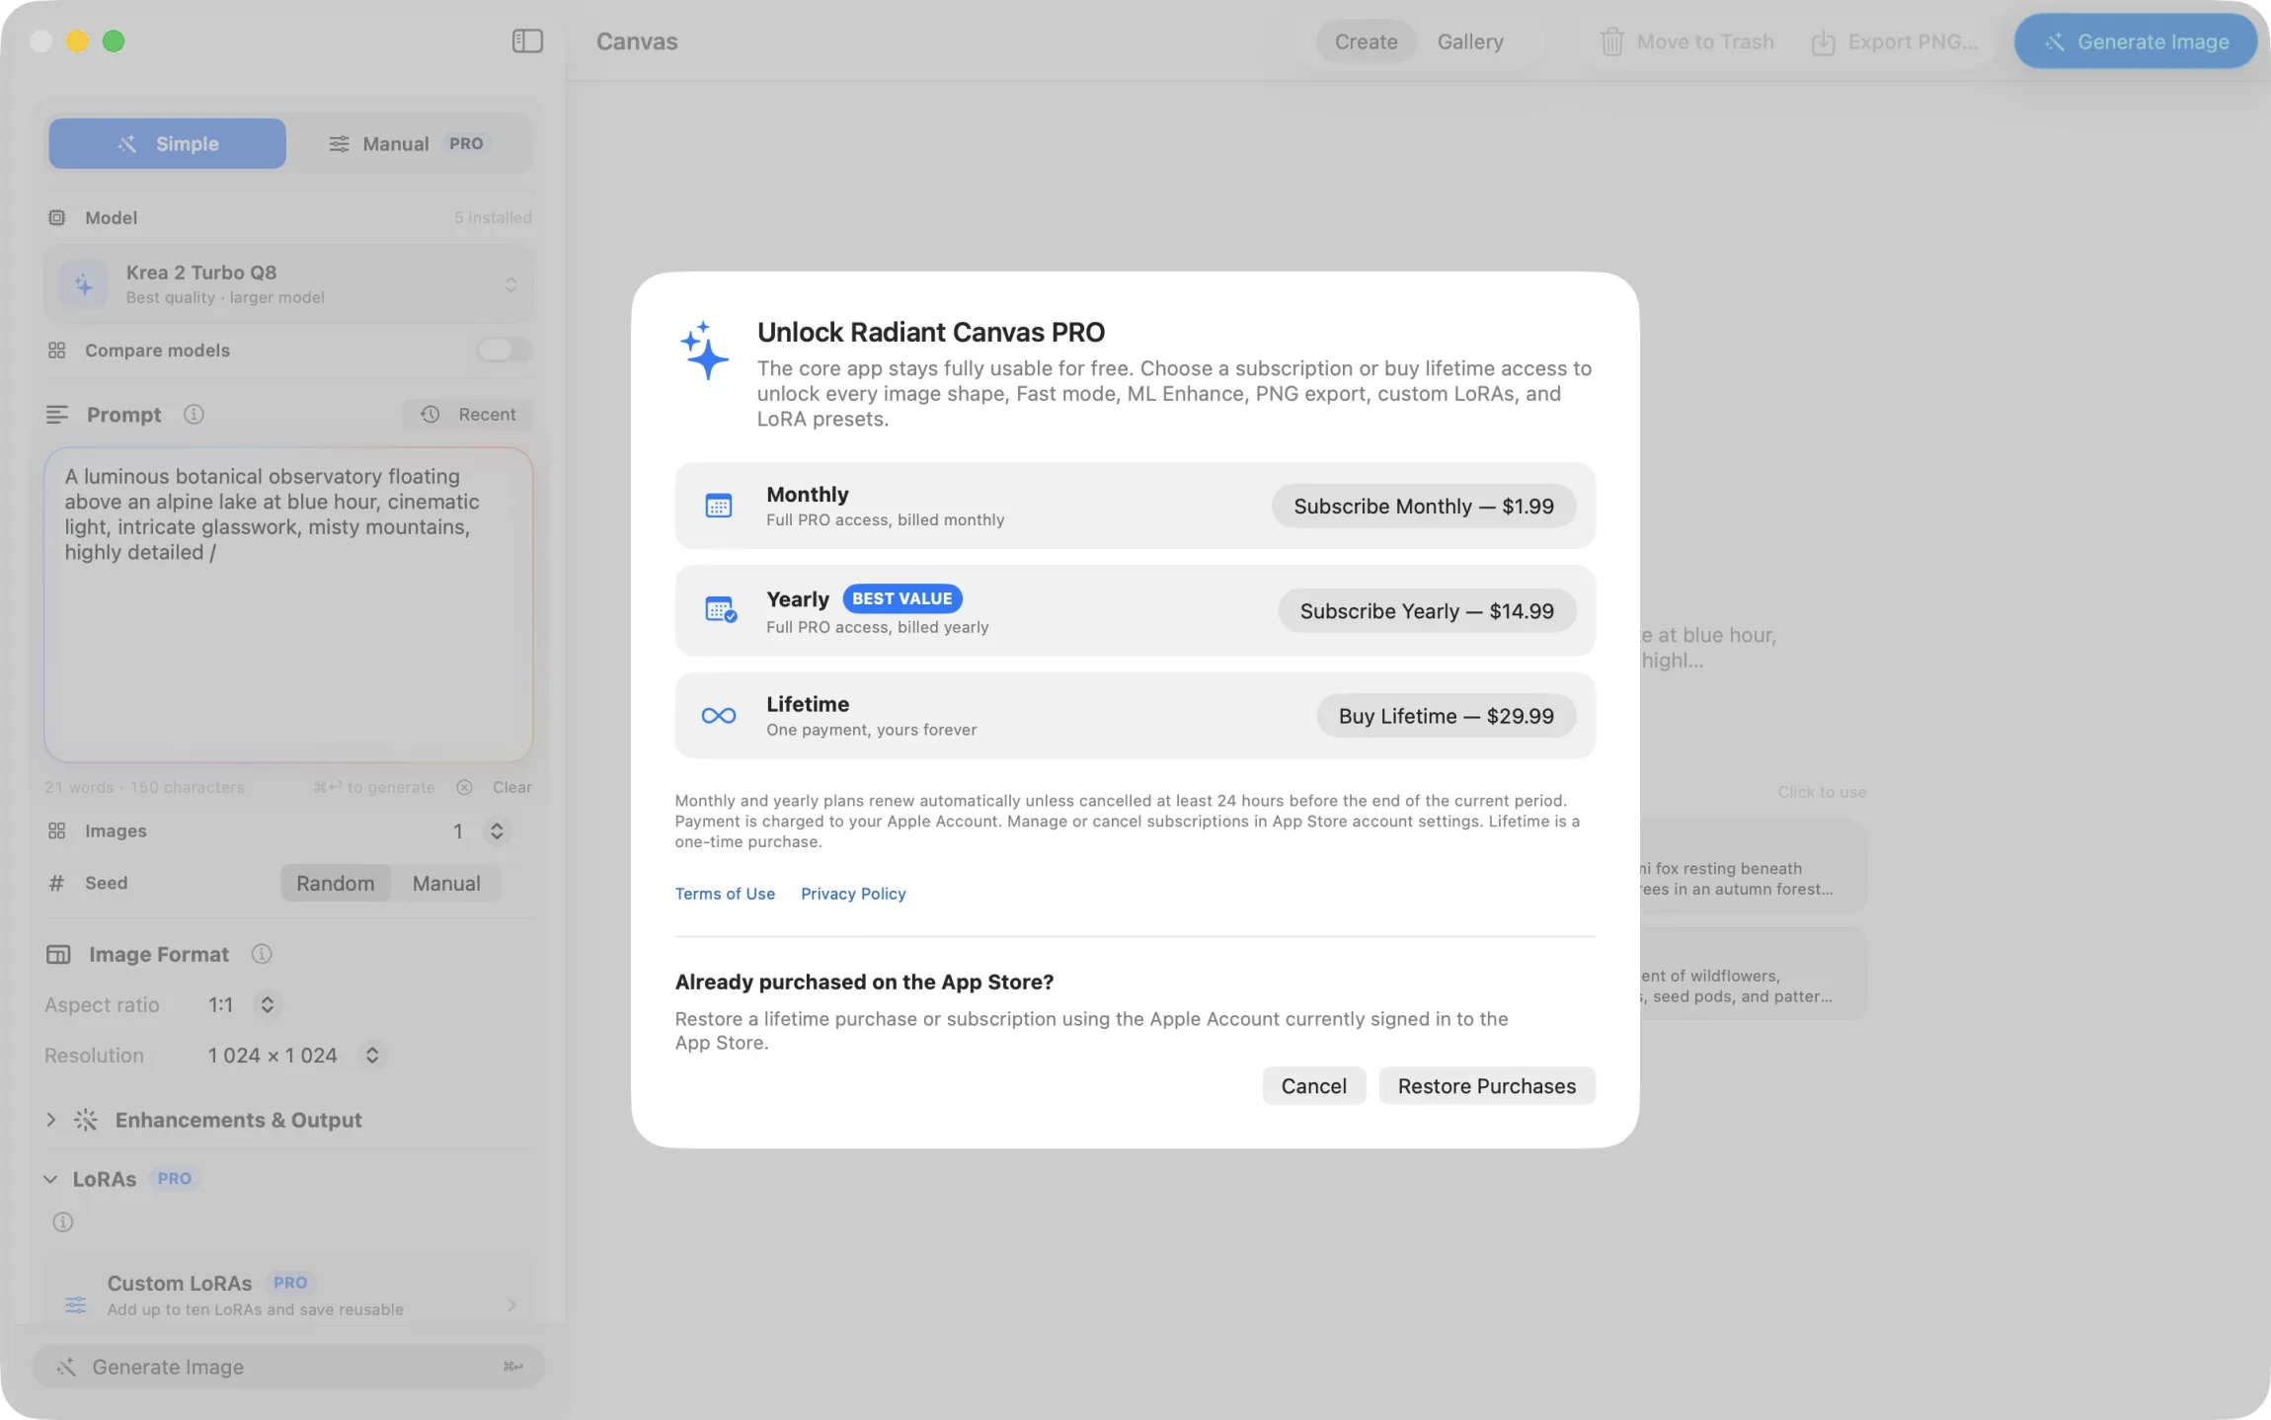
Task: Click the Prompt lines icon
Action: 57,415
